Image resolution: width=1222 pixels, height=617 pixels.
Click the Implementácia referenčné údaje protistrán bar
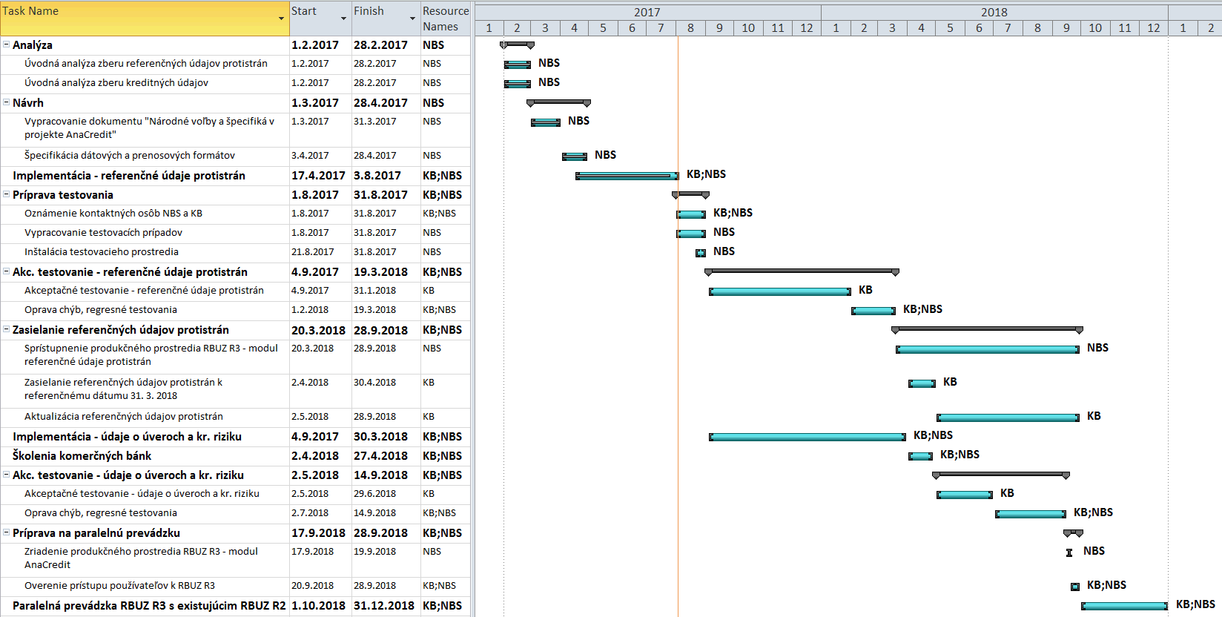(627, 176)
